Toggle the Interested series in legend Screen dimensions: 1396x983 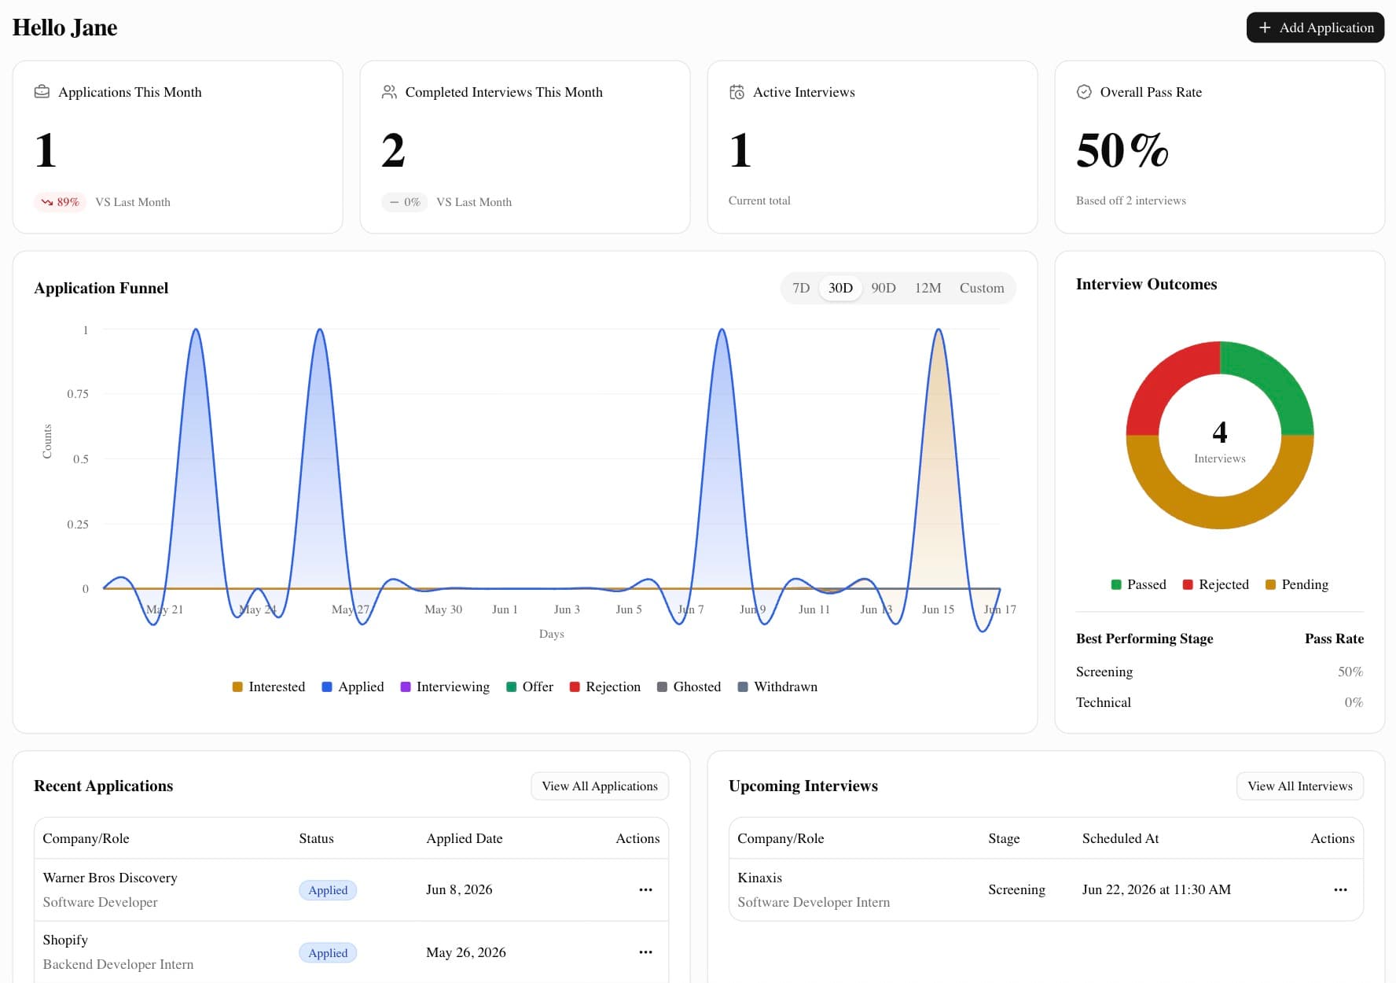coord(269,687)
